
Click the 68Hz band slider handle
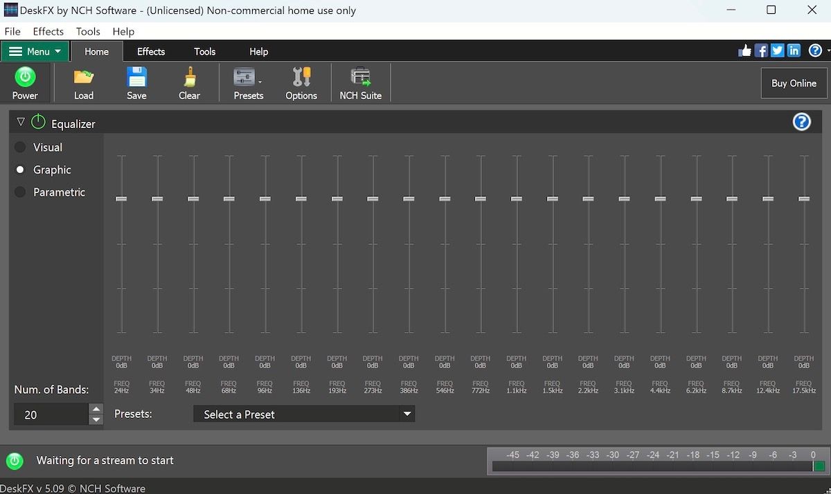pos(229,199)
